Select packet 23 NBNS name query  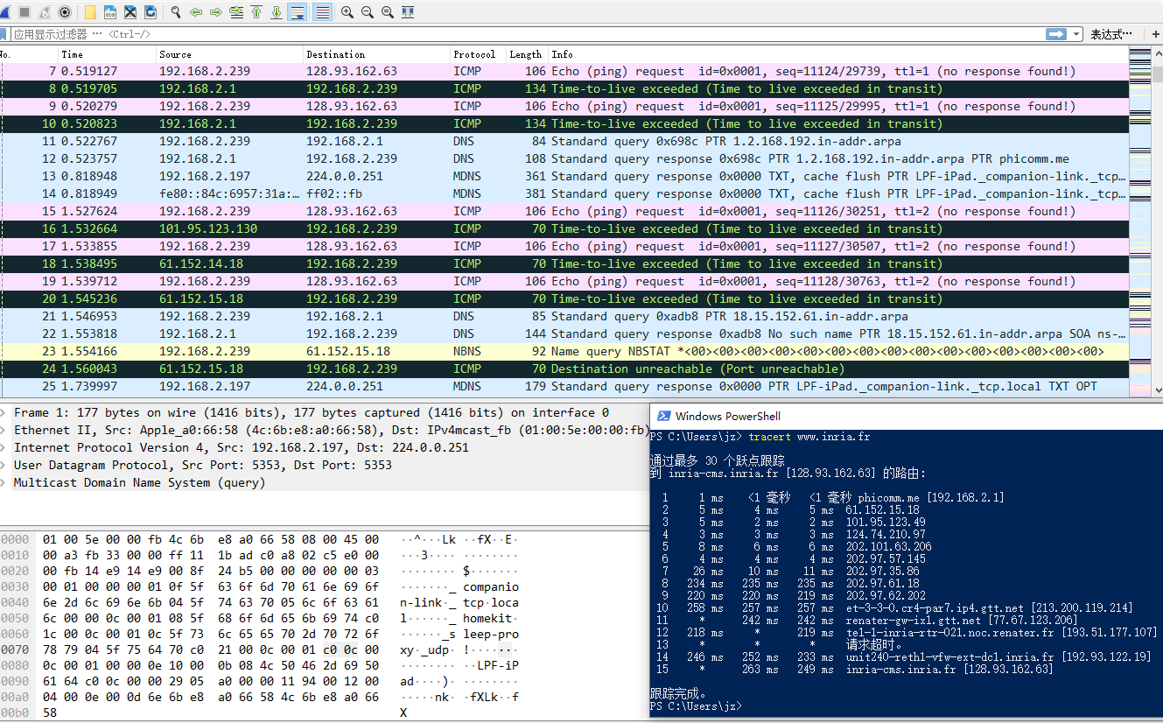tap(564, 351)
